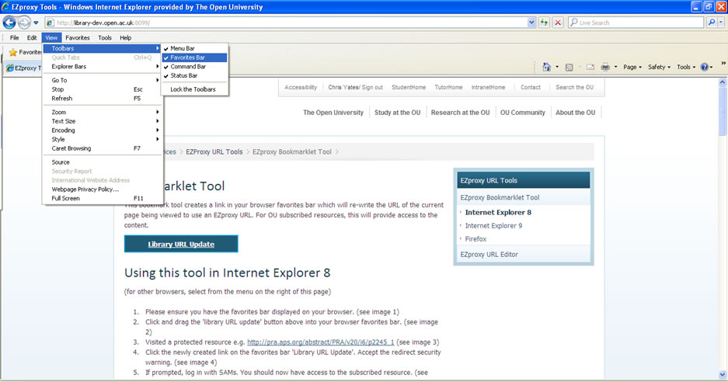Click the Library URL Update button
Image resolution: width=728 pixels, height=382 pixels.
point(181,244)
